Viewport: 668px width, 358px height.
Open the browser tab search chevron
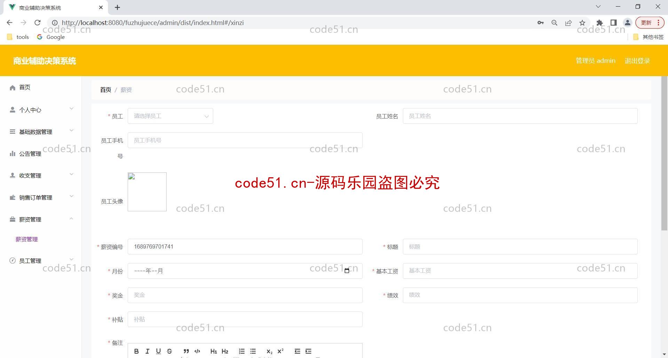pyautogui.click(x=598, y=7)
